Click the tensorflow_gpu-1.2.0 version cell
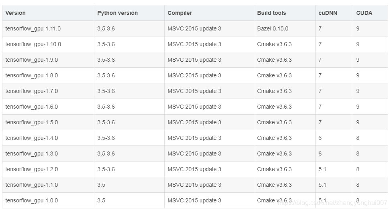This screenshot has height=210, width=391. pyautogui.click(x=32, y=169)
